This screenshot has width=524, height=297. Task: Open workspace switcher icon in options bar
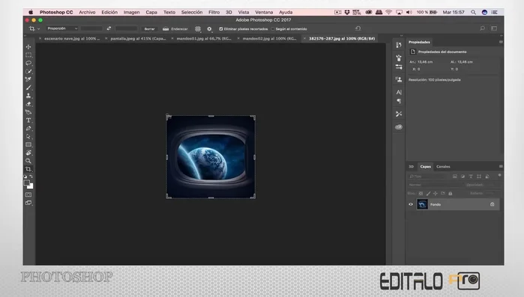(494, 28)
